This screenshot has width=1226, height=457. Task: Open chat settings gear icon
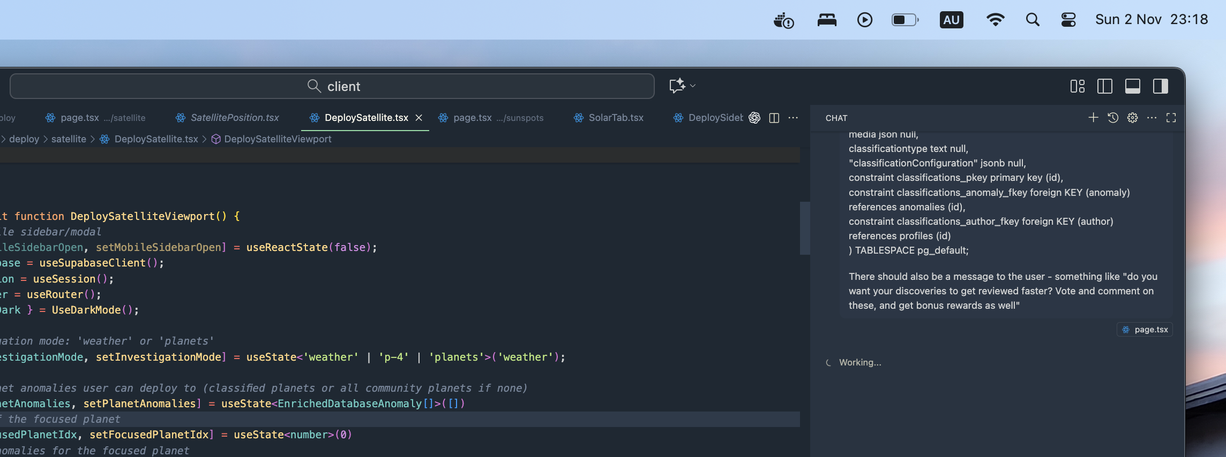1132,118
